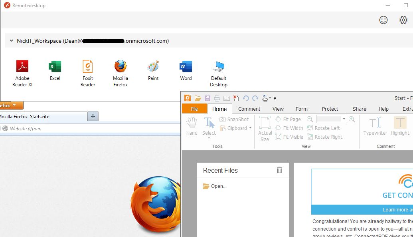Minimize the Remotedesktop window
413x237 pixels.
point(388,5)
